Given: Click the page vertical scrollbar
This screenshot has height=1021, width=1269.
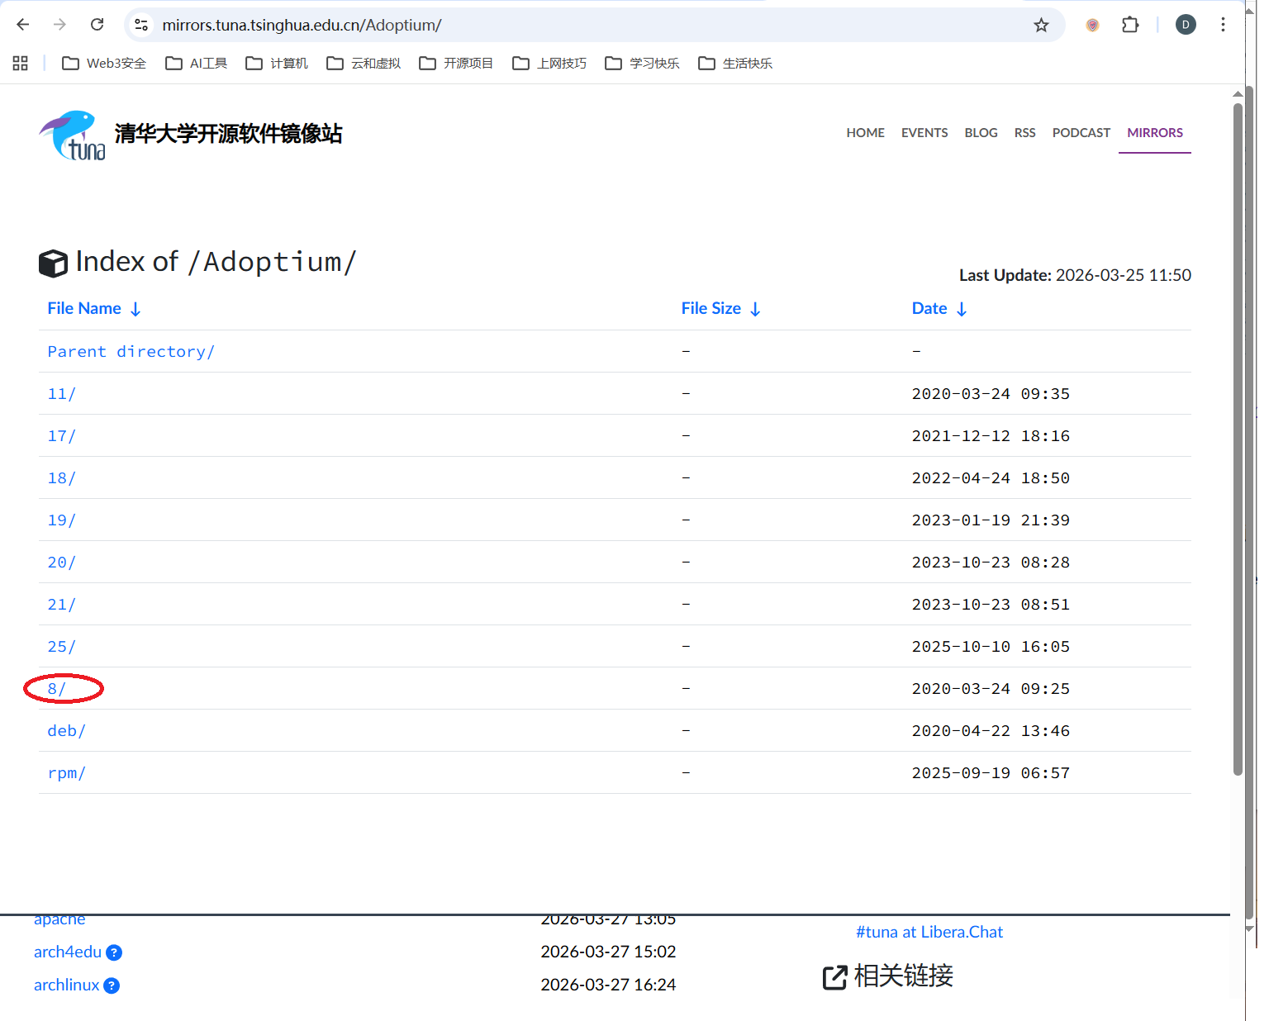Looking at the screenshot, I should tap(1237, 438).
